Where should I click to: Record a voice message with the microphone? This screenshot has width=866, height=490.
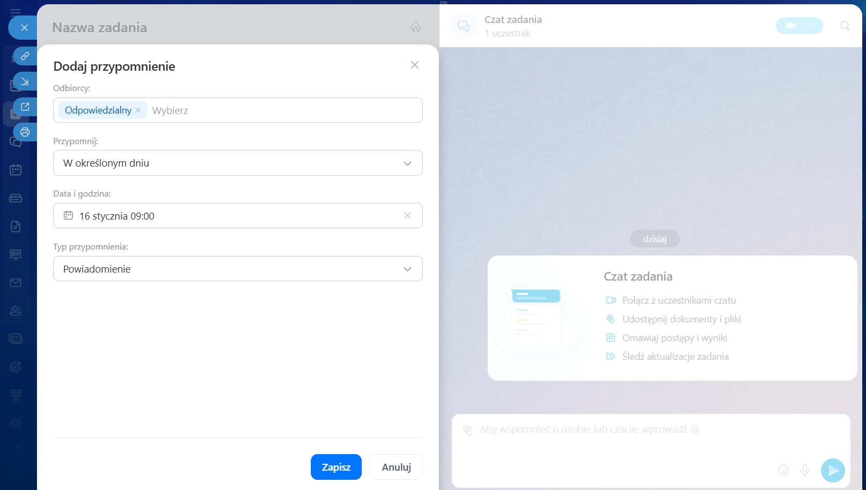coord(805,470)
